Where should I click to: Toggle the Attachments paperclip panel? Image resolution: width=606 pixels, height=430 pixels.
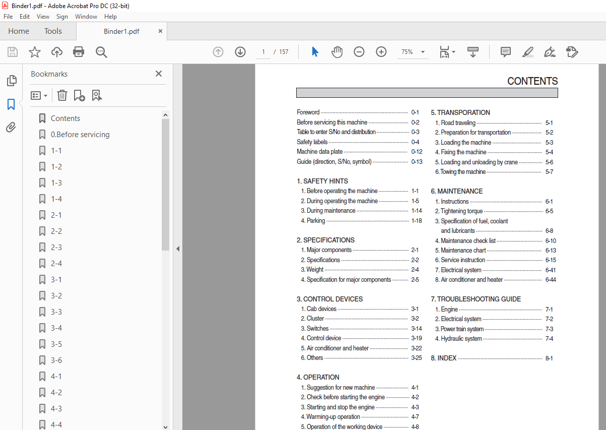coord(11,128)
